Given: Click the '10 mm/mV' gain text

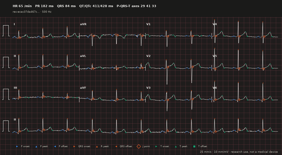Looking at the screenshot, I should coord(221,152).
